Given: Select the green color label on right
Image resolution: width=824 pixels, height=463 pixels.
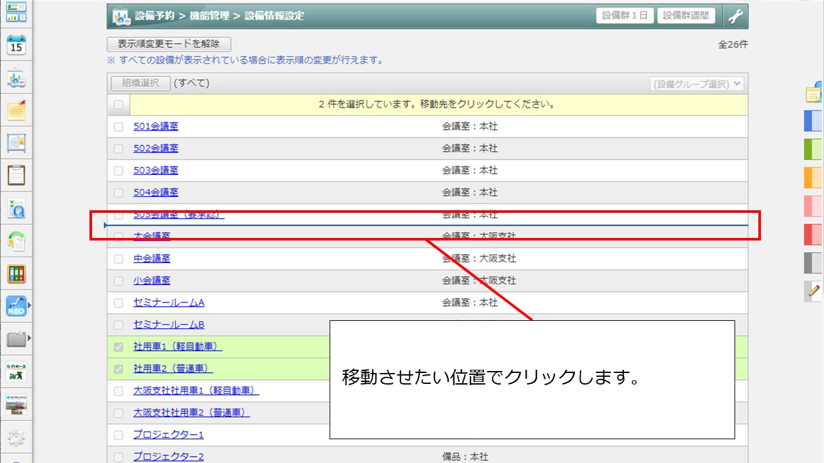Looking at the screenshot, I should point(814,149).
